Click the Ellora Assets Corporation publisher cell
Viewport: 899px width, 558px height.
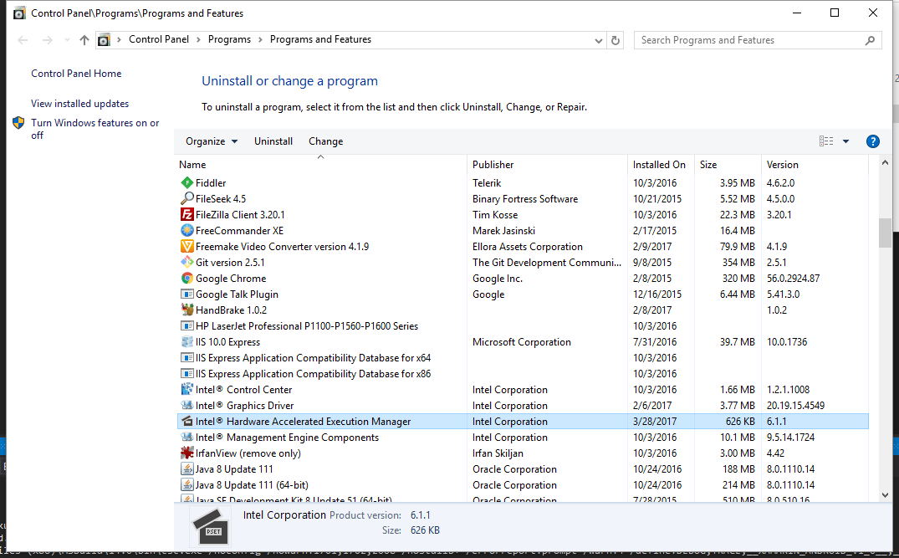coord(528,247)
